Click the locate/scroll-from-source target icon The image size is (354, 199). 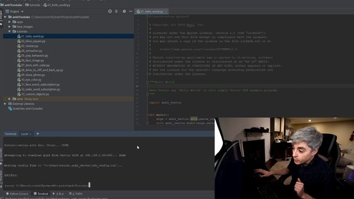tap(110, 11)
